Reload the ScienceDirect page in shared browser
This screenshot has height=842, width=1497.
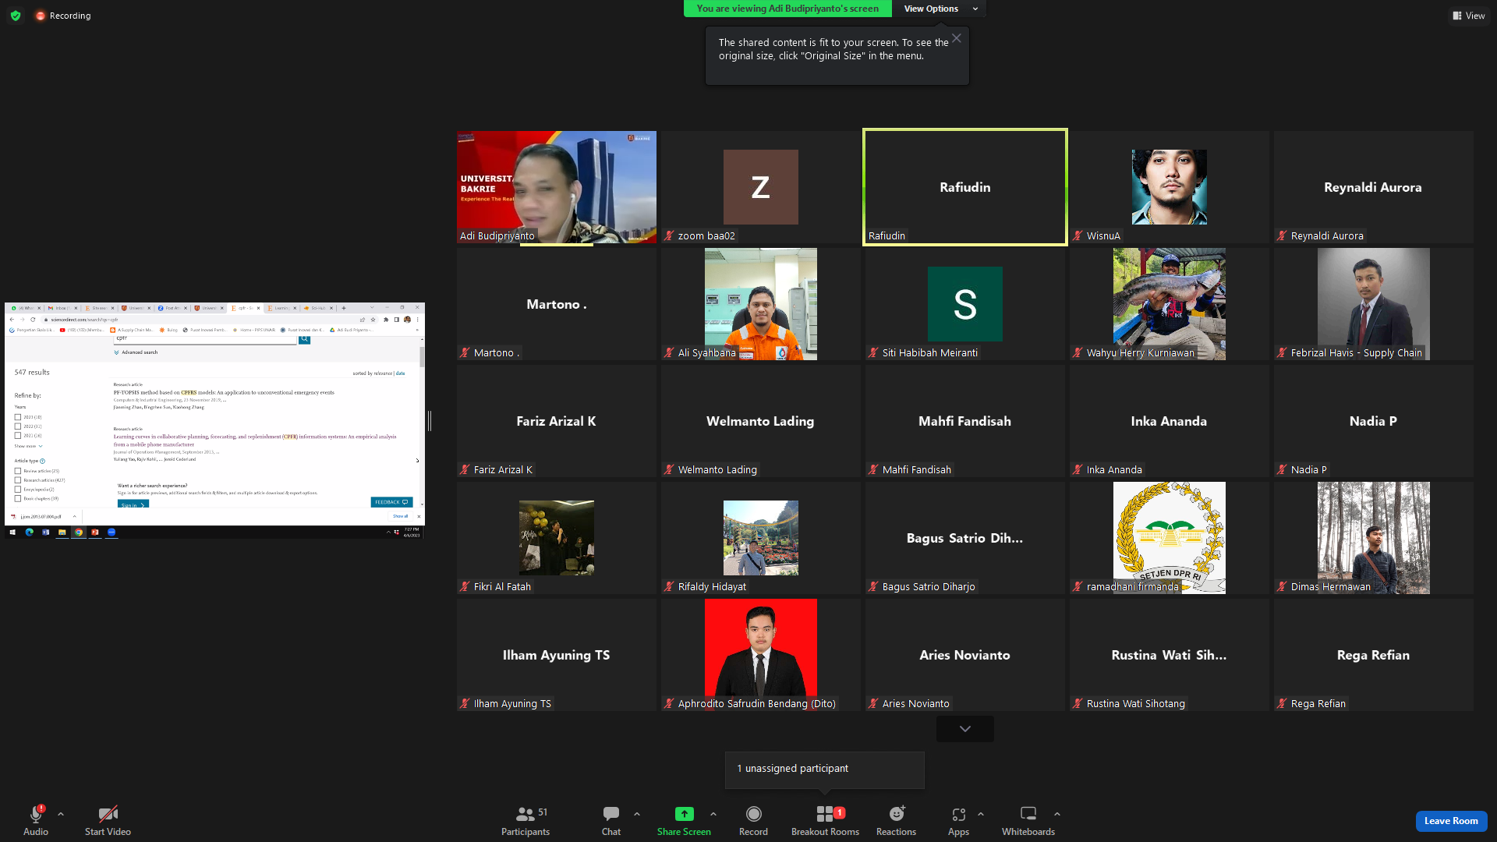point(33,320)
